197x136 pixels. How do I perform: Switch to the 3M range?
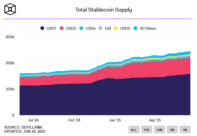click(172, 129)
